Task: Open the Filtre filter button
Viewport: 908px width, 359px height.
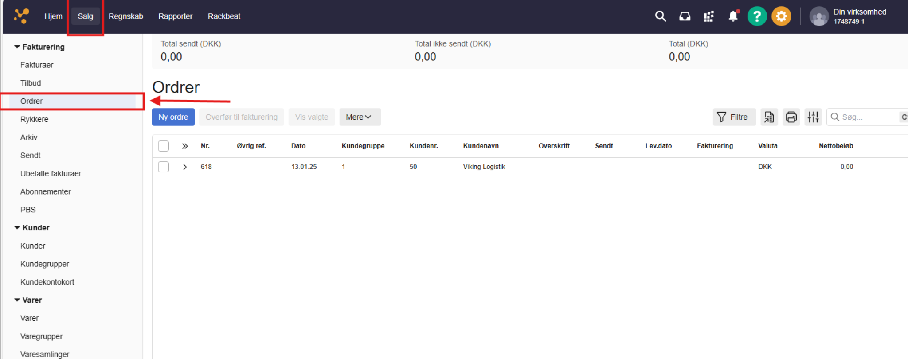Action: pos(734,117)
